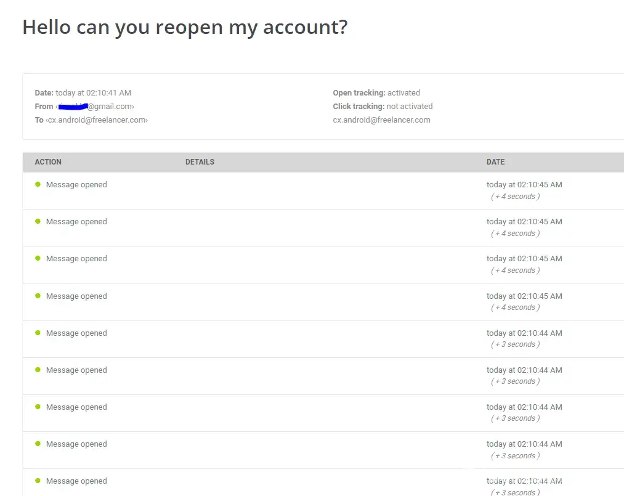624x496 pixels.
Task: Click the email subject heading about reopening account
Action: coord(185,27)
